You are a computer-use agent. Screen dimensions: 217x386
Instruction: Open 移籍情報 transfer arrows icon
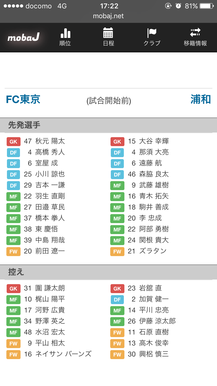click(x=195, y=32)
